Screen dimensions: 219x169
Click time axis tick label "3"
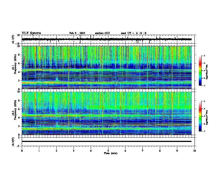click(x=74, y=151)
